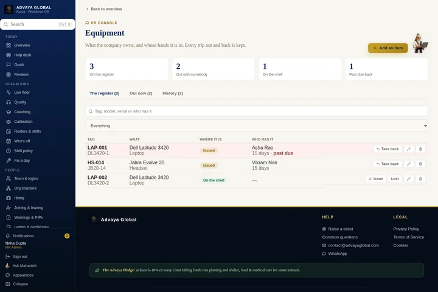Viewport: 438px width, 292px height.
Task: Open Cookies link in footer
Action: tap(400, 245)
